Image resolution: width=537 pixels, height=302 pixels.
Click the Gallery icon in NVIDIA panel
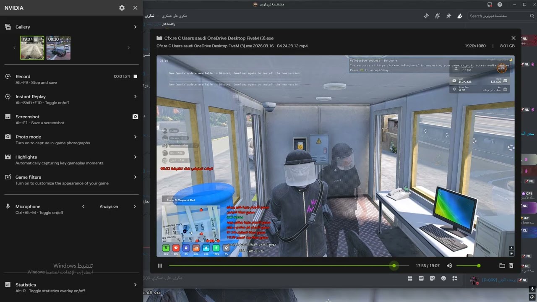click(x=8, y=27)
